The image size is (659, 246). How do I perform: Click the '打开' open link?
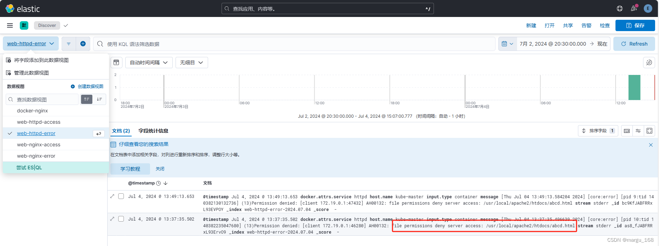click(550, 25)
